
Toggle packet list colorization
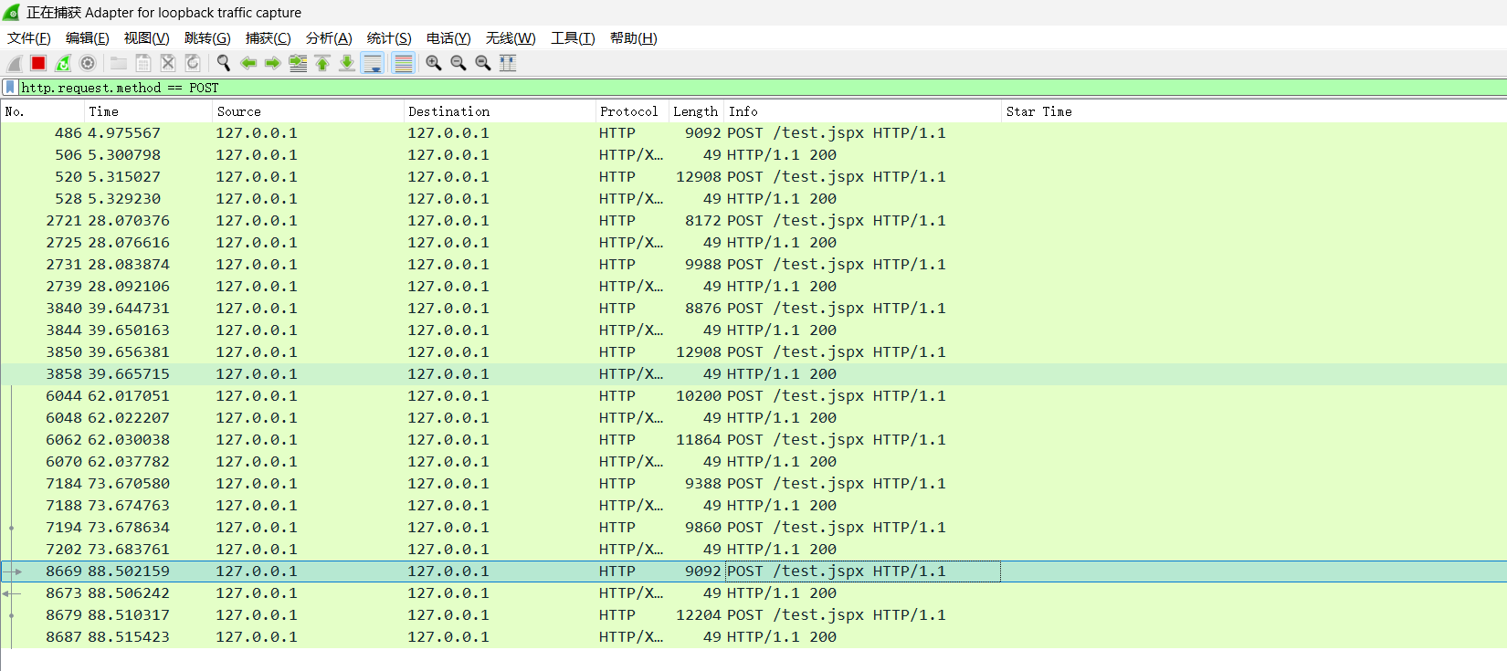(403, 63)
